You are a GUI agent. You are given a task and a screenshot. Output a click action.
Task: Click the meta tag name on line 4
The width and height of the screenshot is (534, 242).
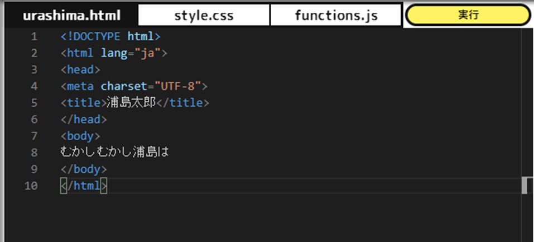[x=80, y=87]
